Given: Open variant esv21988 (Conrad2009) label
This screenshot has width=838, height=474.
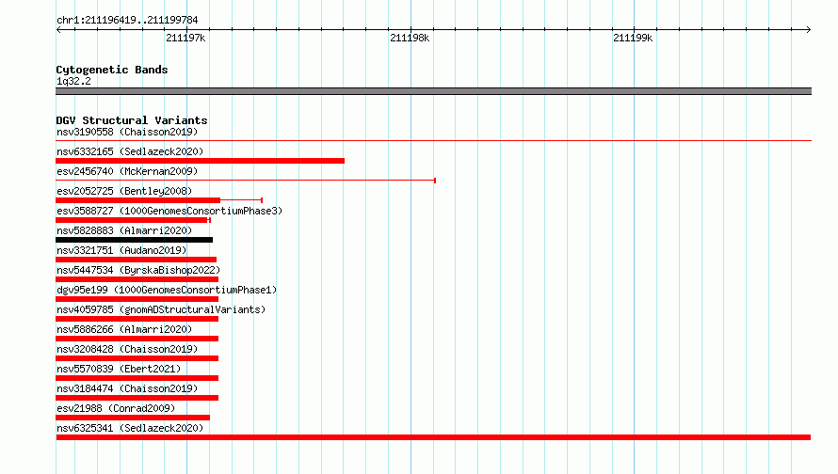Looking at the screenshot, I should tap(116, 408).
